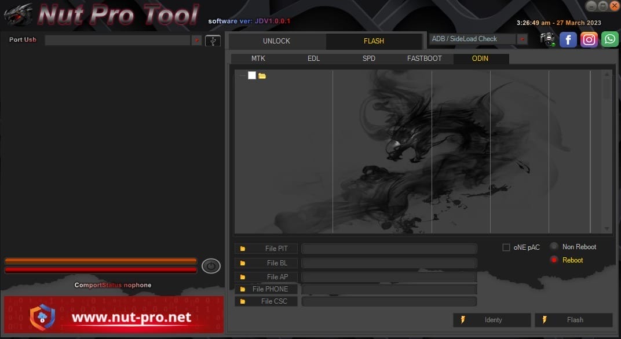Click the Identy button
This screenshot has width=621, height=339.
pos(492,319)
